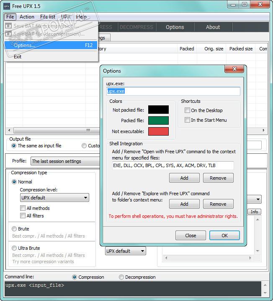
Task: Select Save BAT file (compression) entry
Action: pyautogui.click(x=51, y=26)
